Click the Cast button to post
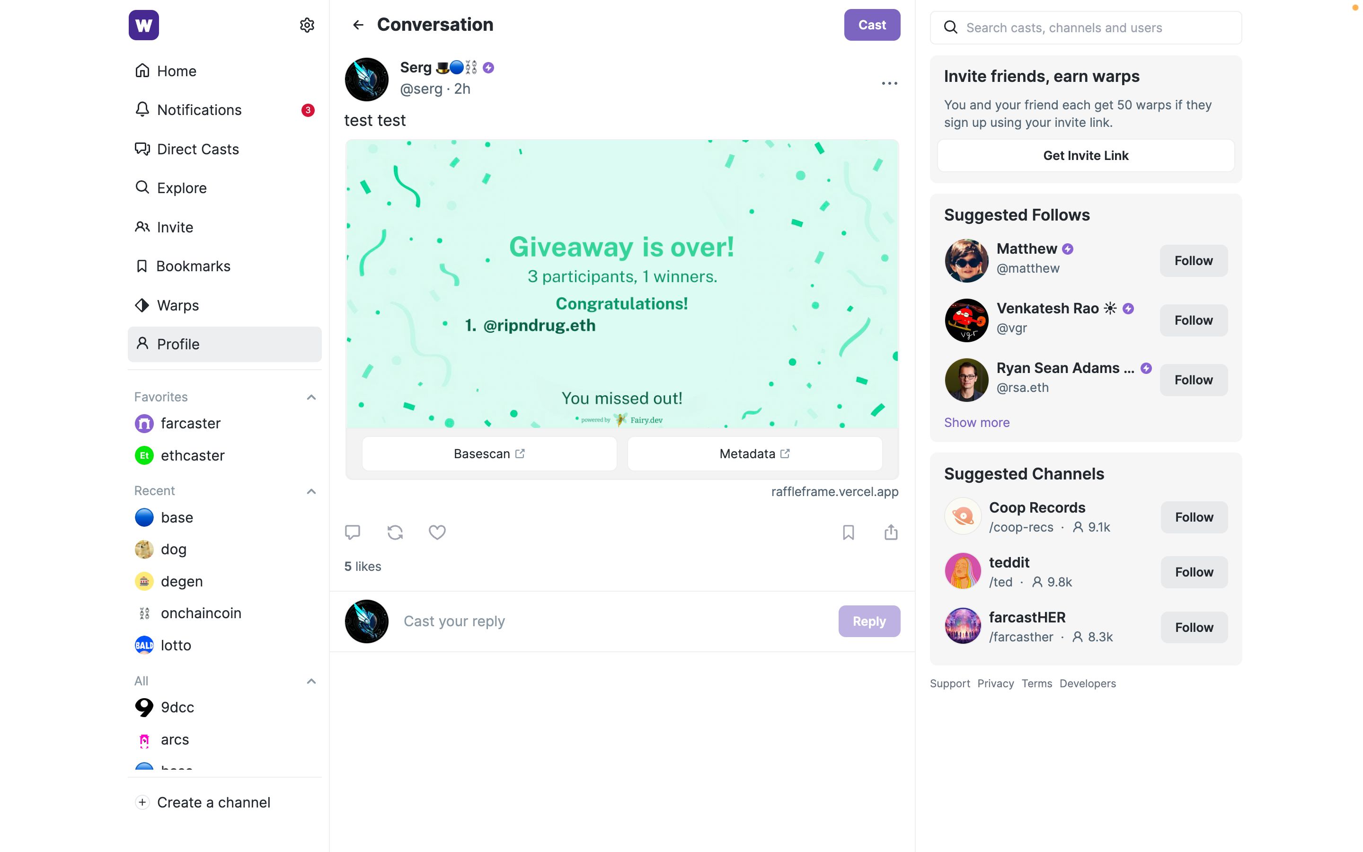 (871, 25)
